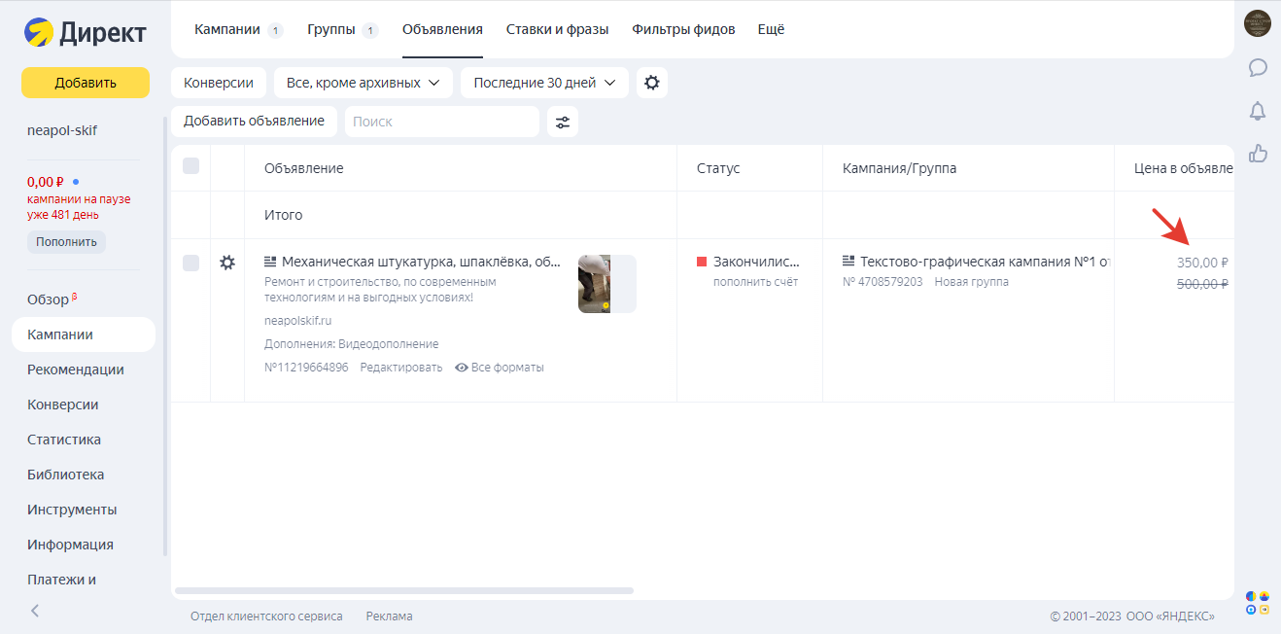Open the notifications bell icon
Viewport: 1281px width, 634px height.
coord(1258,111)
